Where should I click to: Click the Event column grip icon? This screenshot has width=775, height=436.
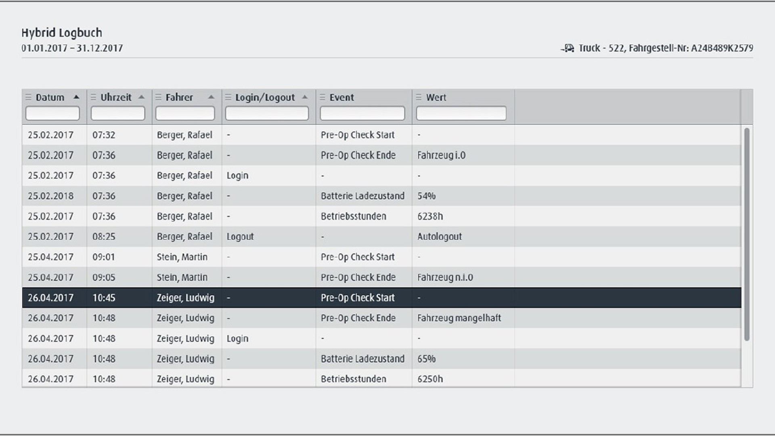(x=323, y=97)
